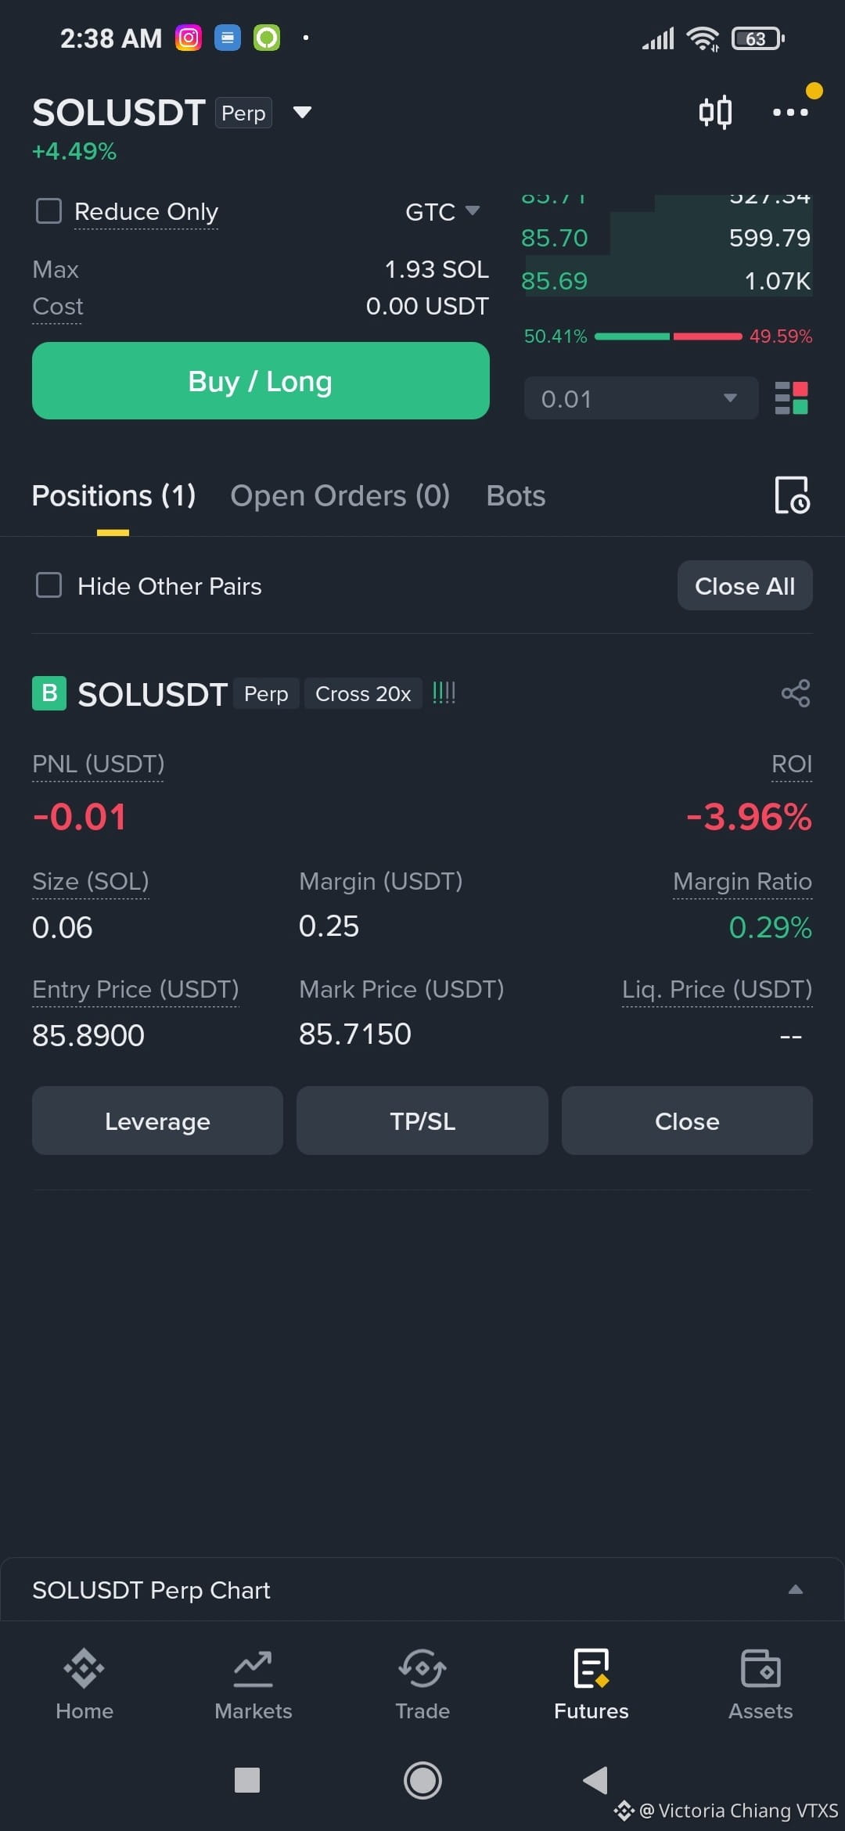Check Hide Other Pairs
This screenshot has width=845, height=1831.
[49, 585]
